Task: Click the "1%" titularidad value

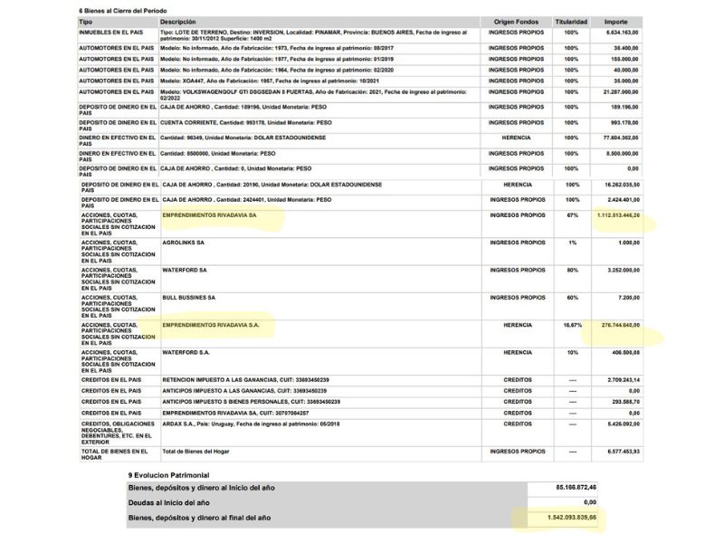Action: [573, 243]
